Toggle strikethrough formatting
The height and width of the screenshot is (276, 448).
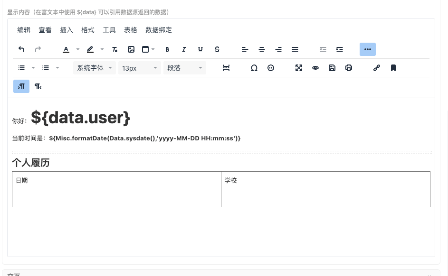point(217,49)
